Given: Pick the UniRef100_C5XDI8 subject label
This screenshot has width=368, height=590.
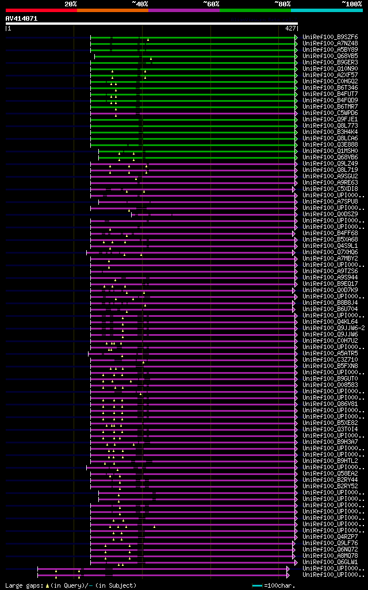Looking at the screenshot, I should point(330,189).
